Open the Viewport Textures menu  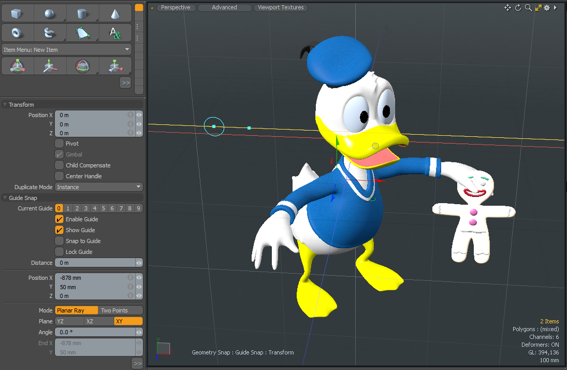[x=281, y=8]
